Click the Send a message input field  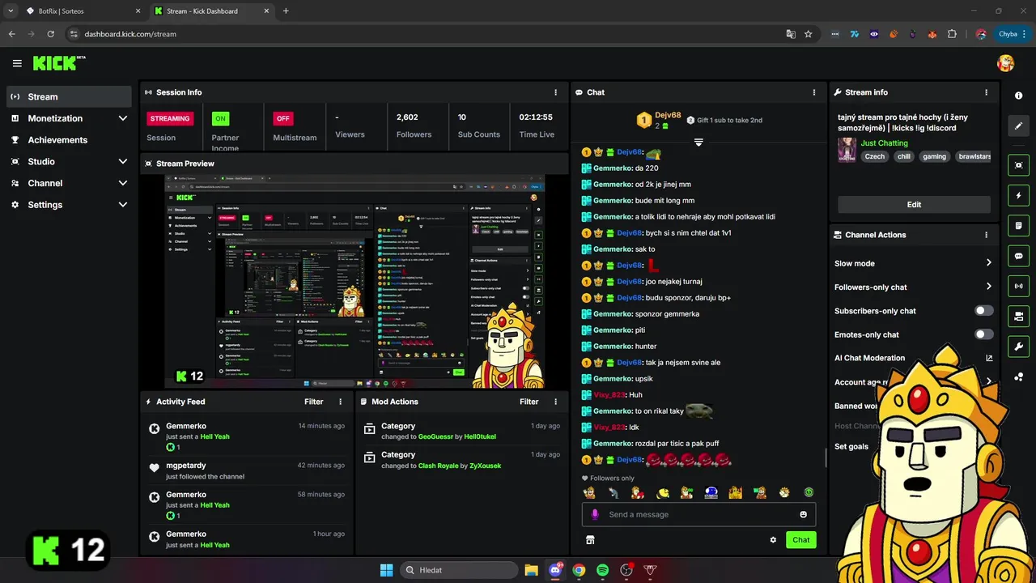698,514
